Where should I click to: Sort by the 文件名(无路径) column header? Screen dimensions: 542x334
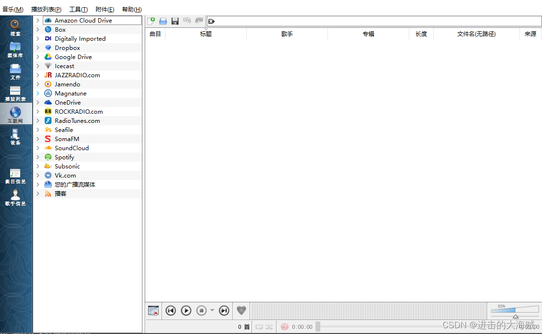tap(476, 34)
